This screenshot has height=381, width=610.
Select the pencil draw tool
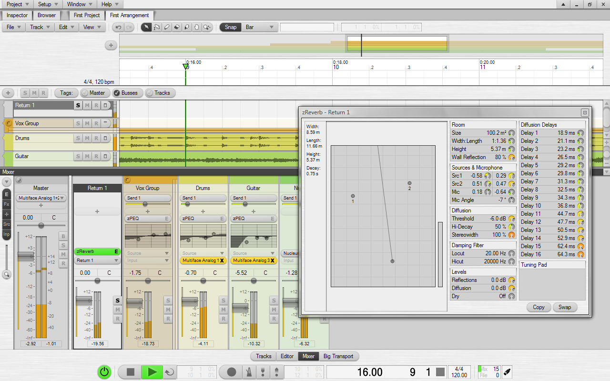coord(166,27)
